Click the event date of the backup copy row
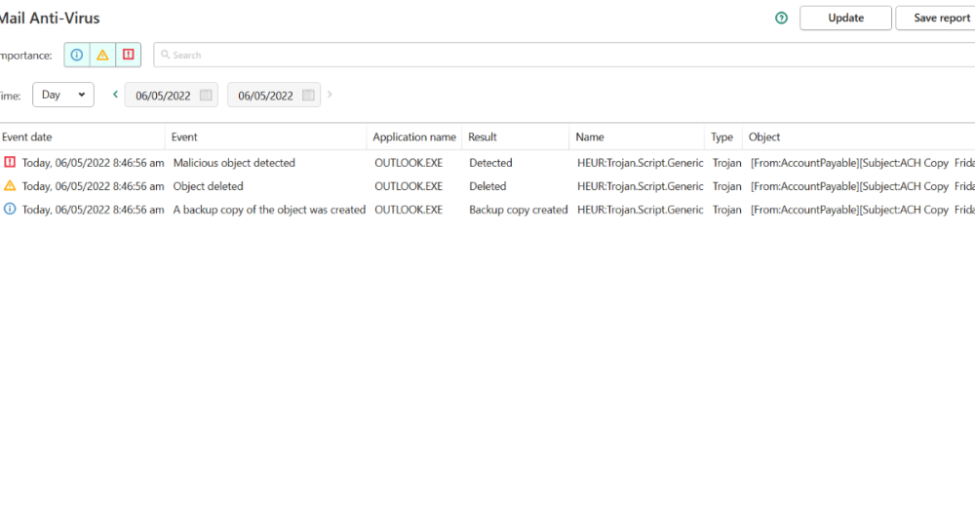975x508 pixels. point(94,210)
